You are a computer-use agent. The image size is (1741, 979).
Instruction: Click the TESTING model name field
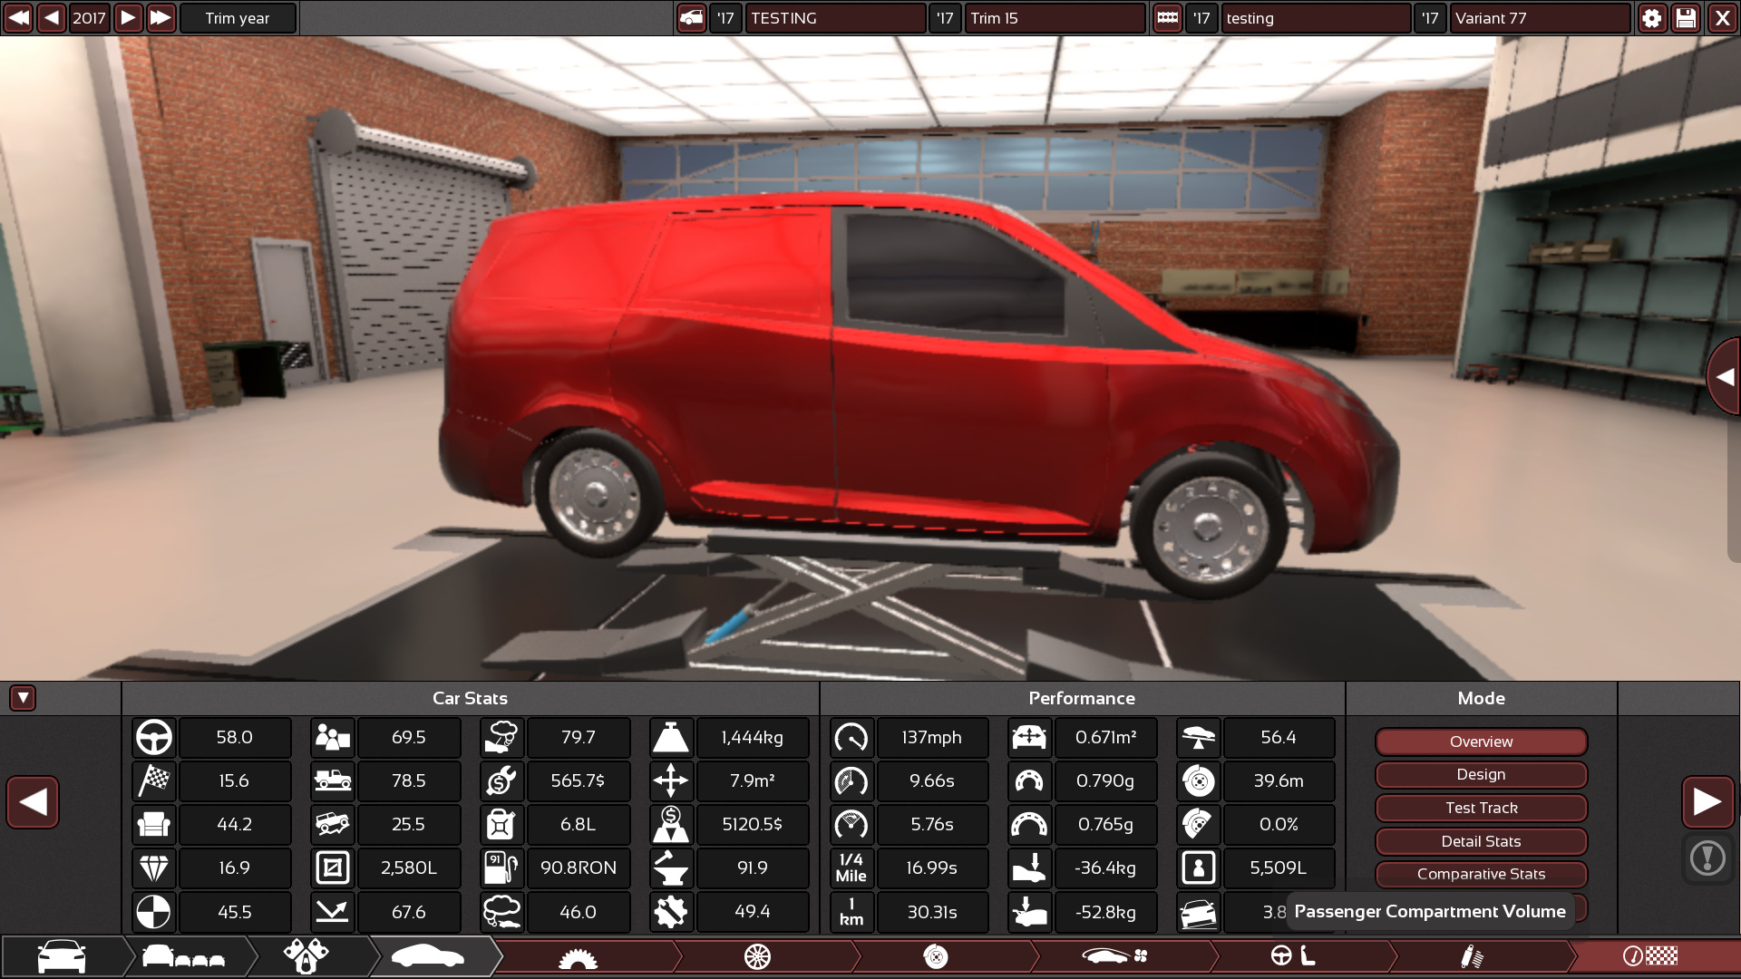(834, 18)
